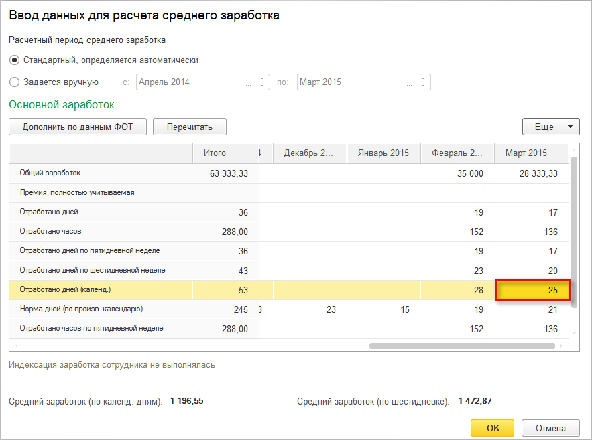Select the Стандартный automatic period radio button
This screenshot has height=440, width=592.
coord(15,60)
